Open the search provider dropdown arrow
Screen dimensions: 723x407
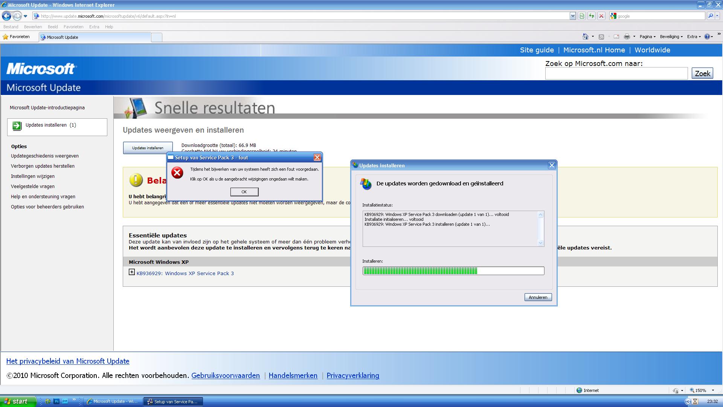(717, 16)
